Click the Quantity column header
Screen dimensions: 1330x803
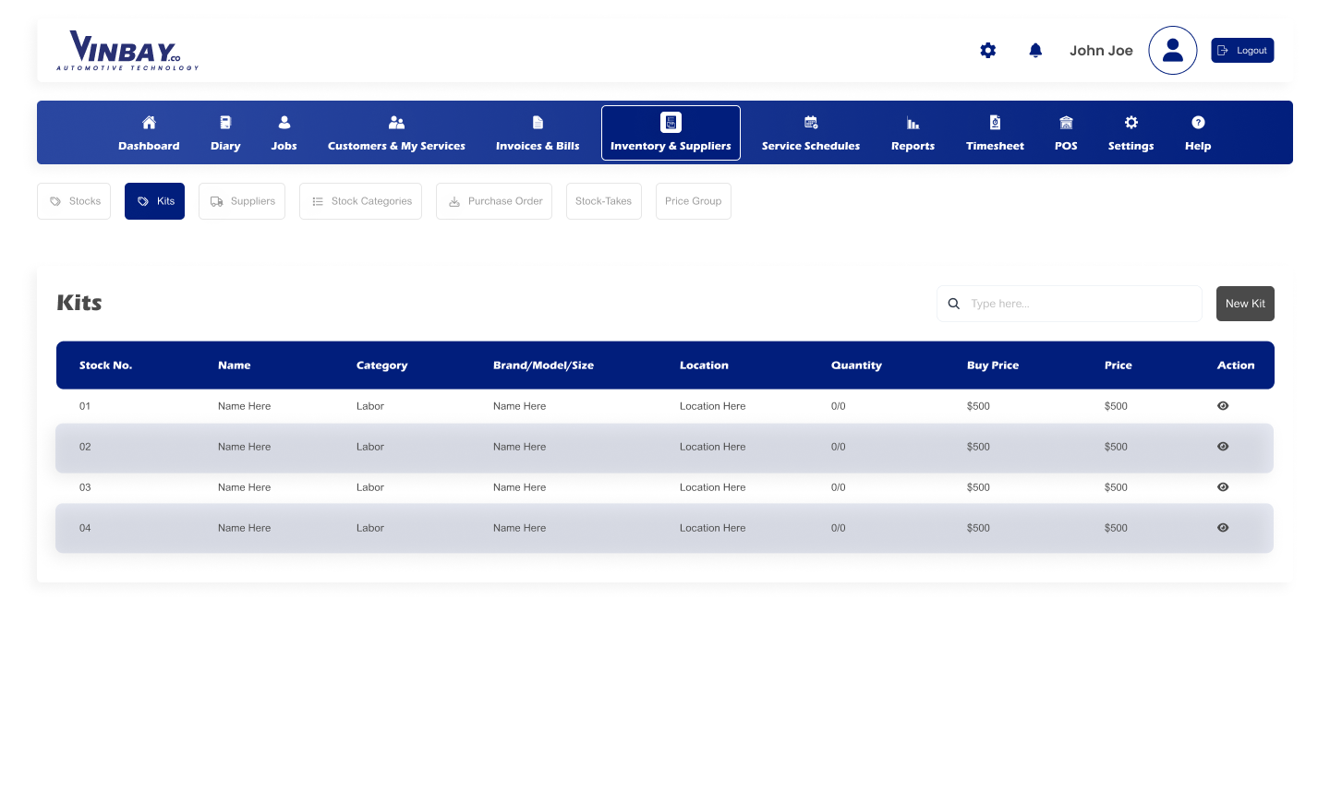pos(856,366)
